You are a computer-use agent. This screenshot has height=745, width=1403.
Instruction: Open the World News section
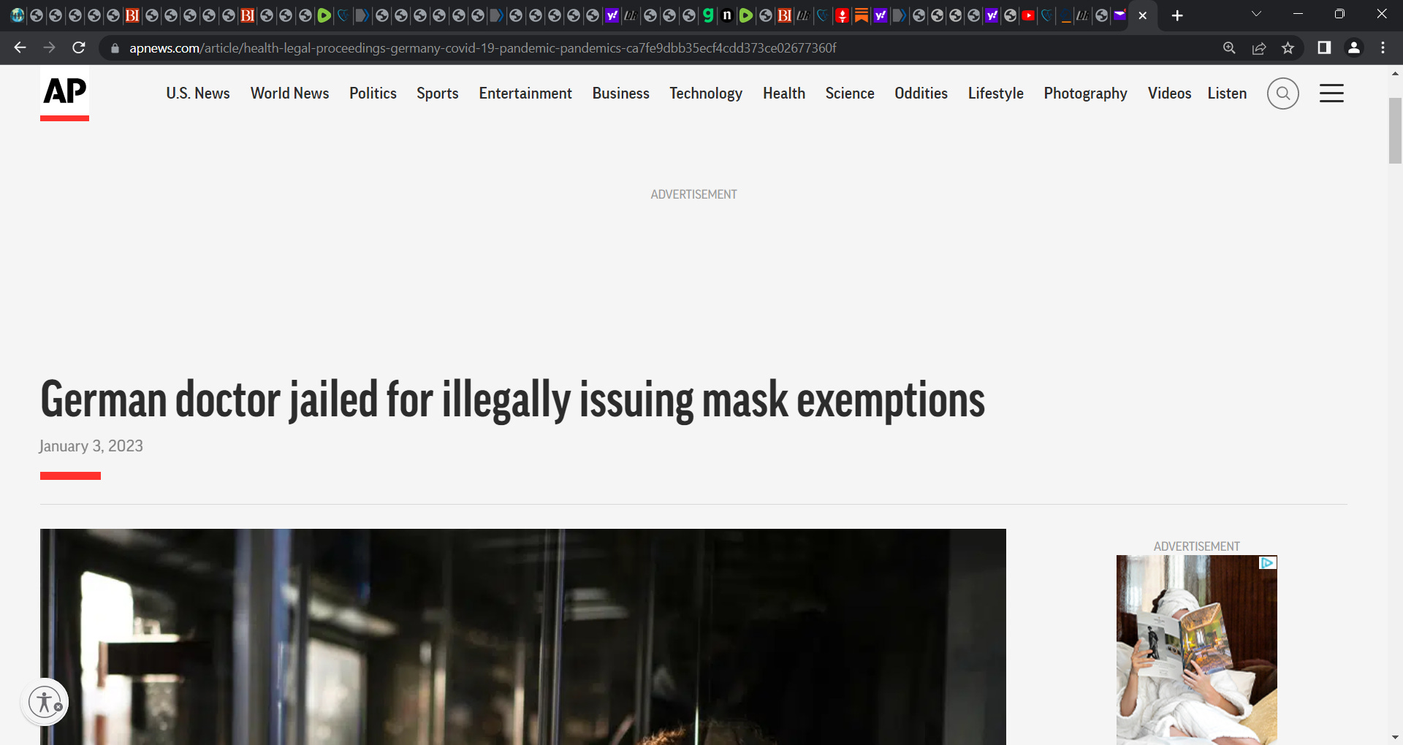pyautogui.click(x=289, y=93)
